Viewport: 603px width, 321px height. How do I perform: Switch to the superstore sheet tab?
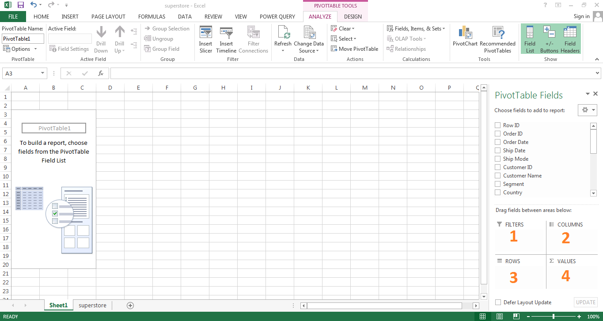92,305
